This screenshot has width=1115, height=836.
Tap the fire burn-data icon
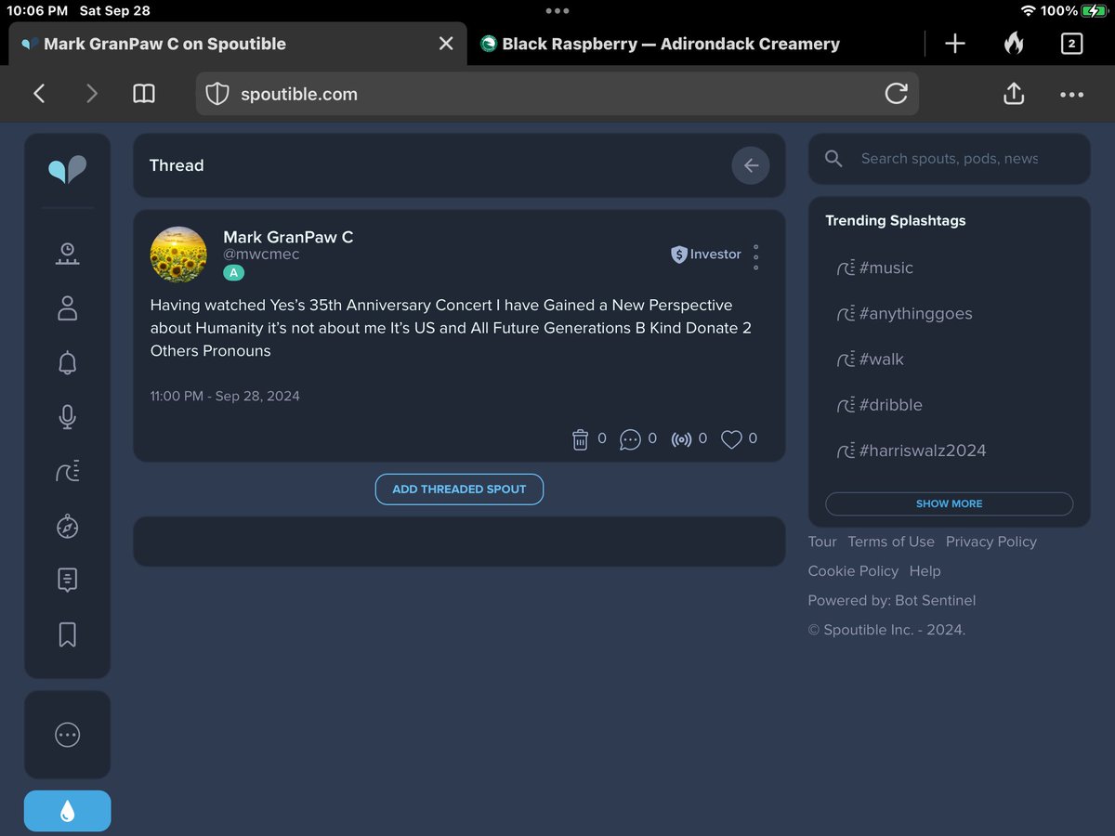coord(1014,43)
